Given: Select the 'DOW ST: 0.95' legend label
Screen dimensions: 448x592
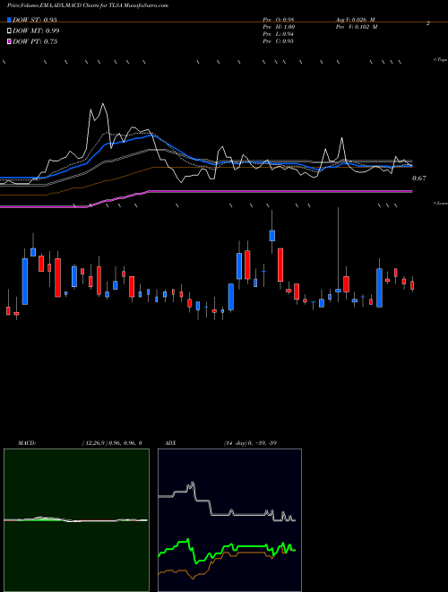Looking at the screenshot, I should click(35, 20).
